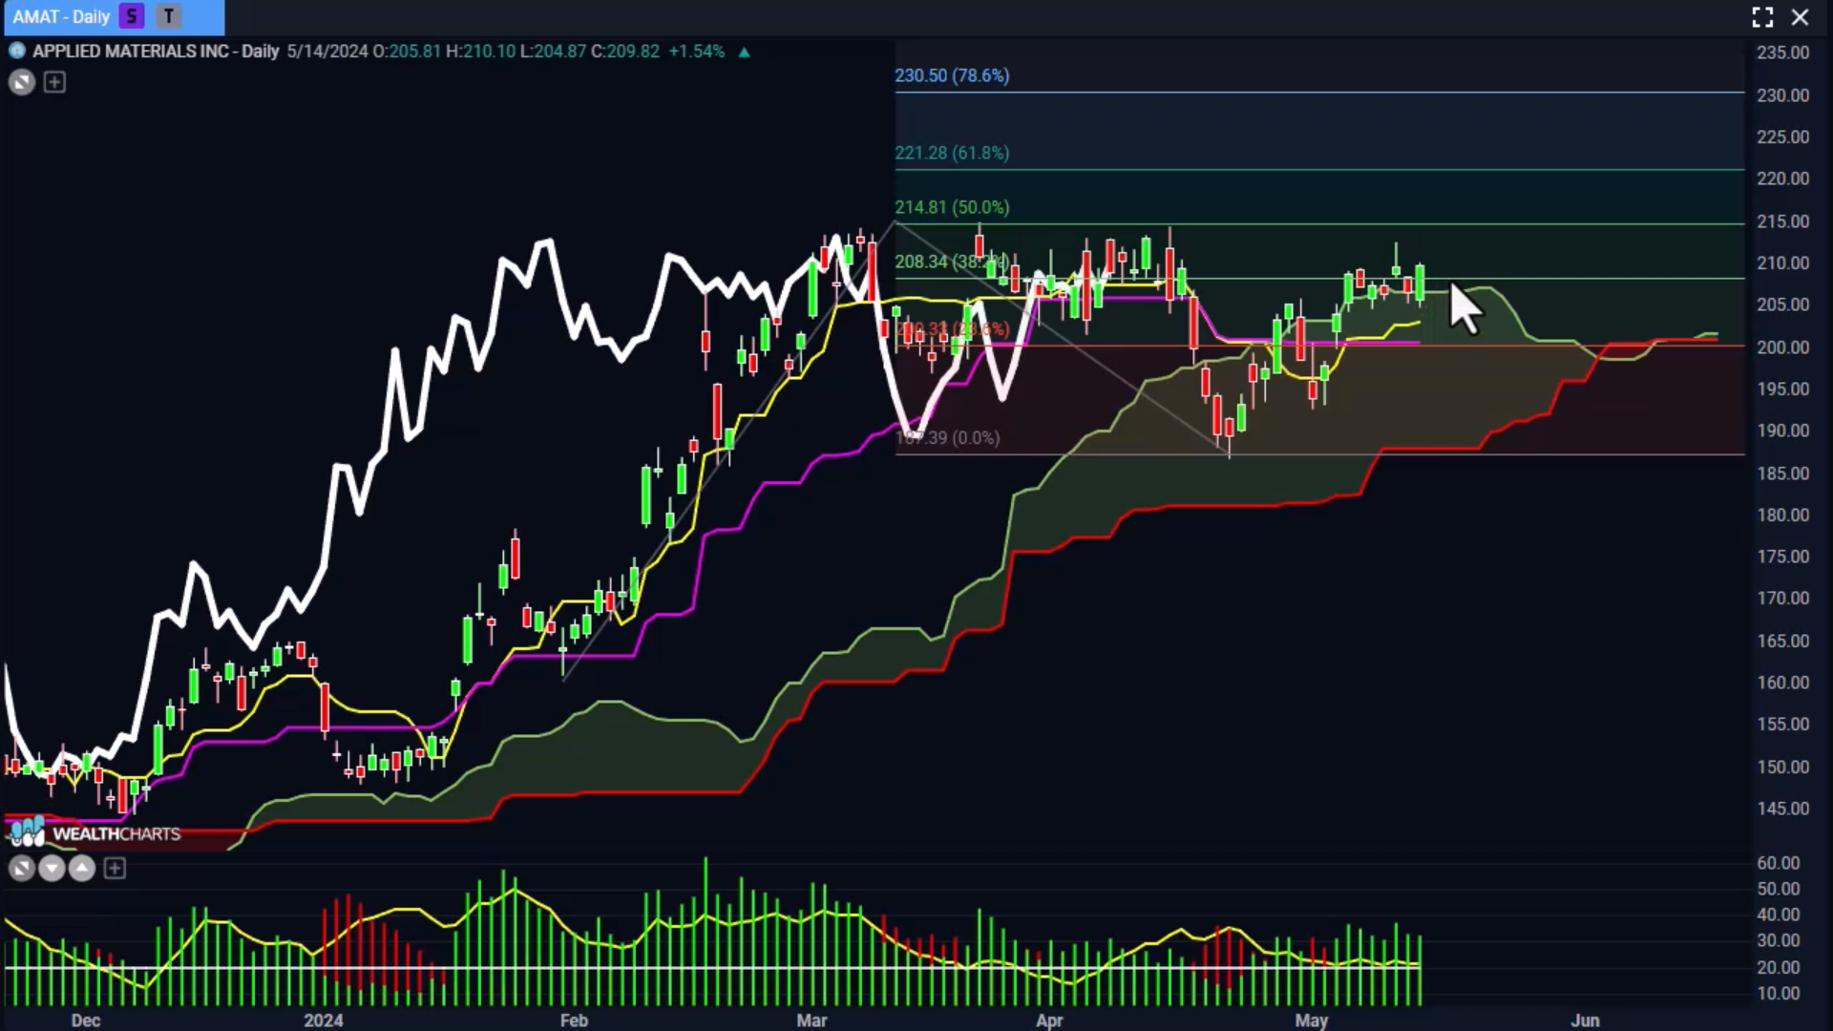
Task: Click the C:209.82 close price value
Action: [625, 52]
